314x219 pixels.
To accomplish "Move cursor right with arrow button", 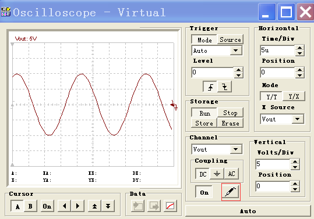I will (x=77, y=206).
